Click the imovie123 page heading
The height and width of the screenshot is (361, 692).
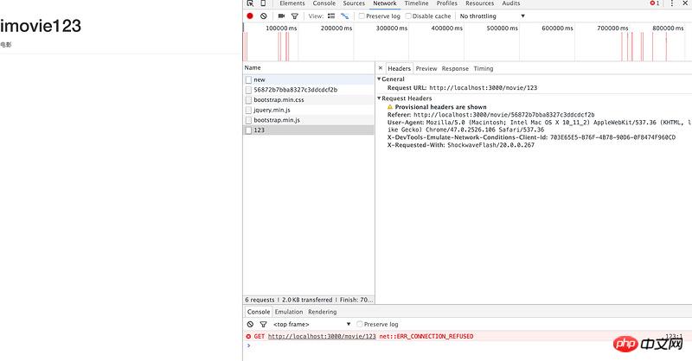click(41, 26)
